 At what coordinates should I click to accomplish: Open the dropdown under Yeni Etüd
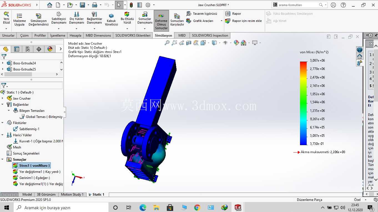pos(6,29)
